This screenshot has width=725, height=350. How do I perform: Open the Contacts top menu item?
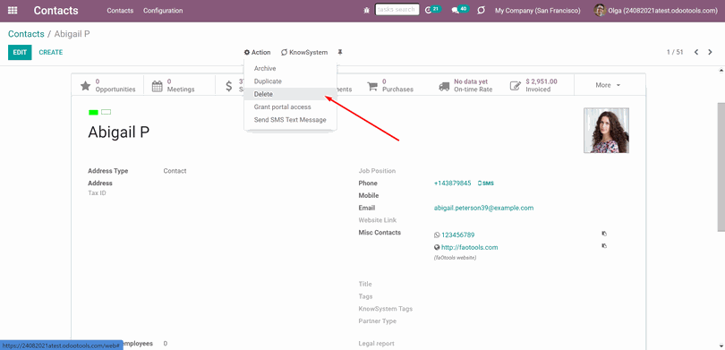coord(120,10)
